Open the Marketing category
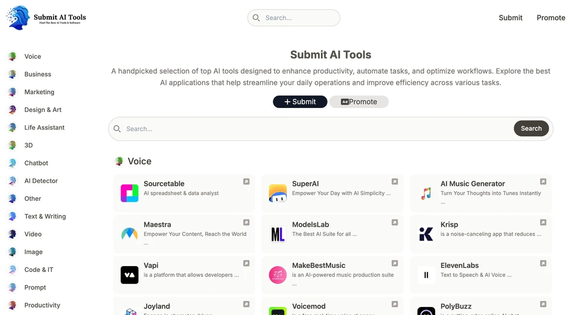 (x=39, y=92)
